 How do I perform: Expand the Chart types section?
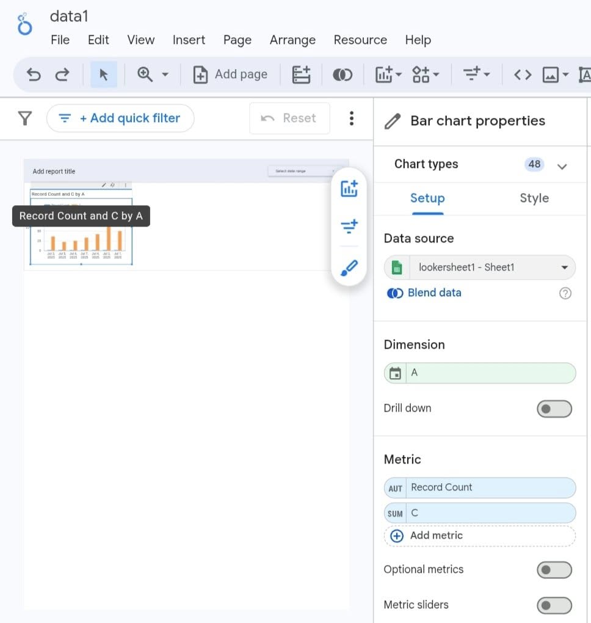(562, 166)
